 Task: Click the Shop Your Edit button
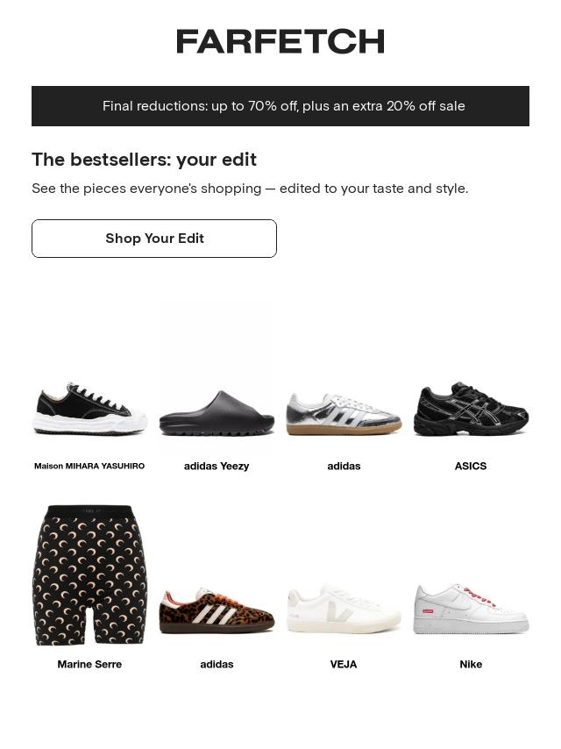(x=154, y=239)
